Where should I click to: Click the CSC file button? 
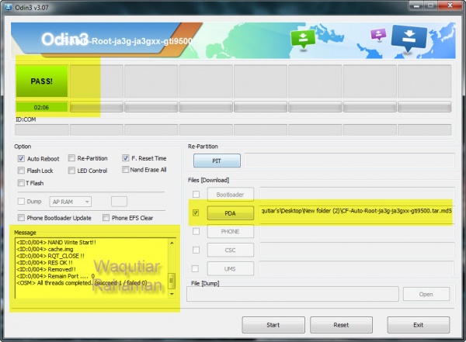(x=231, y=250)
